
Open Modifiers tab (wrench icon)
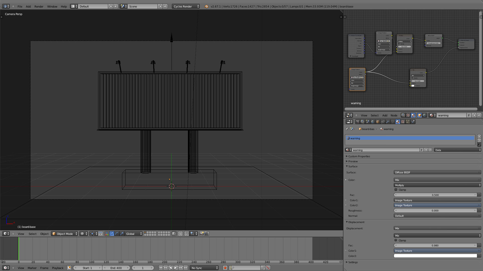point(388,122)
